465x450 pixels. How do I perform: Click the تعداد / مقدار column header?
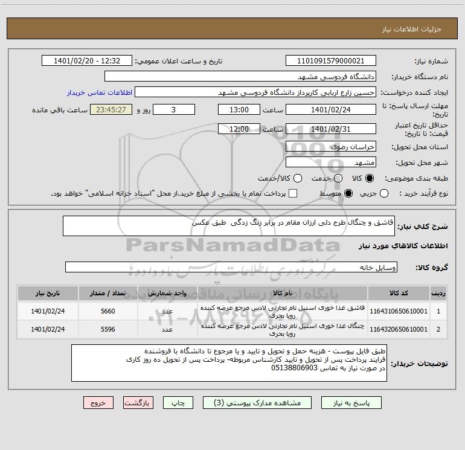[x=107, y=294]
